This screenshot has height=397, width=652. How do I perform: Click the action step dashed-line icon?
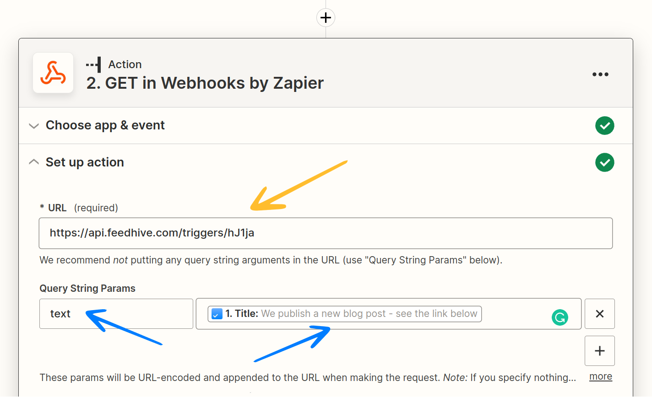(x=93, y=64)
